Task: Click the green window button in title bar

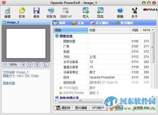Action: click(144, 3)
